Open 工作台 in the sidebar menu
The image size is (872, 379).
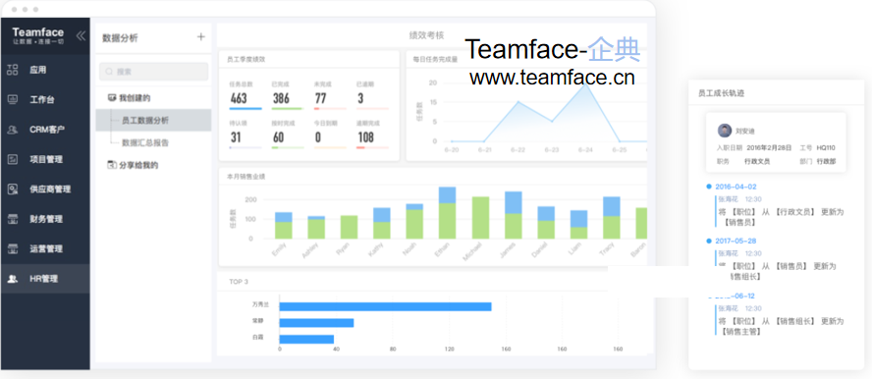click(x=45, y=99)
